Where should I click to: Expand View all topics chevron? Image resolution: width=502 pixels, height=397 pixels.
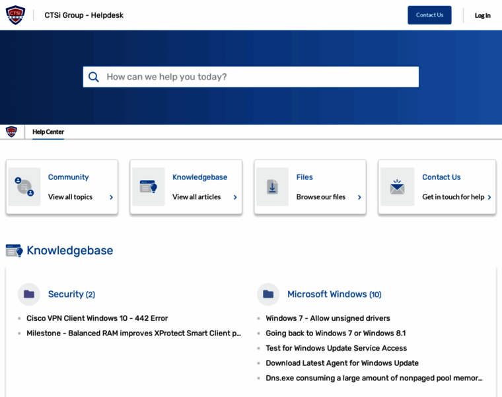tap(111, 197)
